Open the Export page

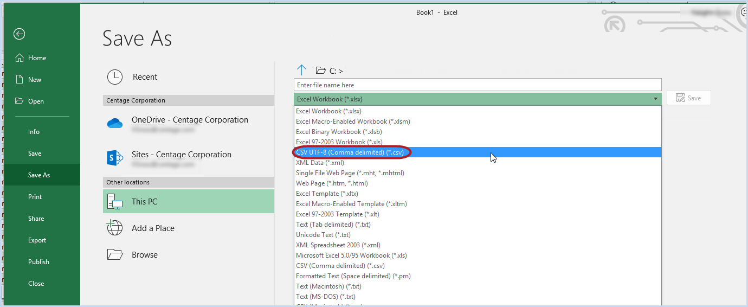click(x=37, y=240)
